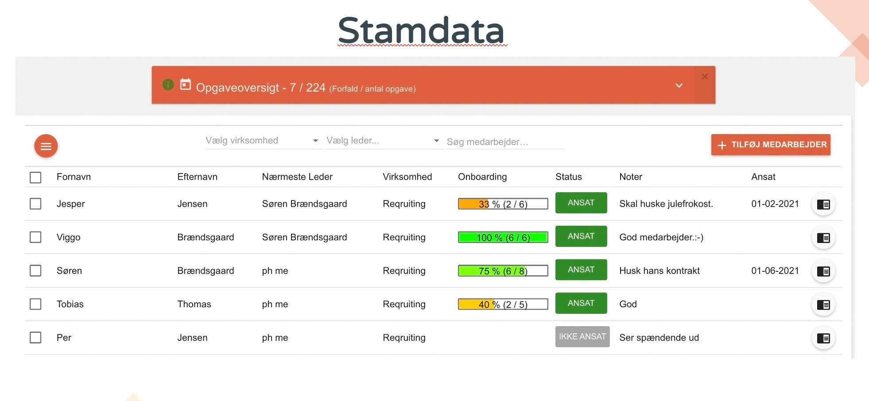Check the box for Søren
The width and height of the screenshot is (869, 401).
pos(35,270)
